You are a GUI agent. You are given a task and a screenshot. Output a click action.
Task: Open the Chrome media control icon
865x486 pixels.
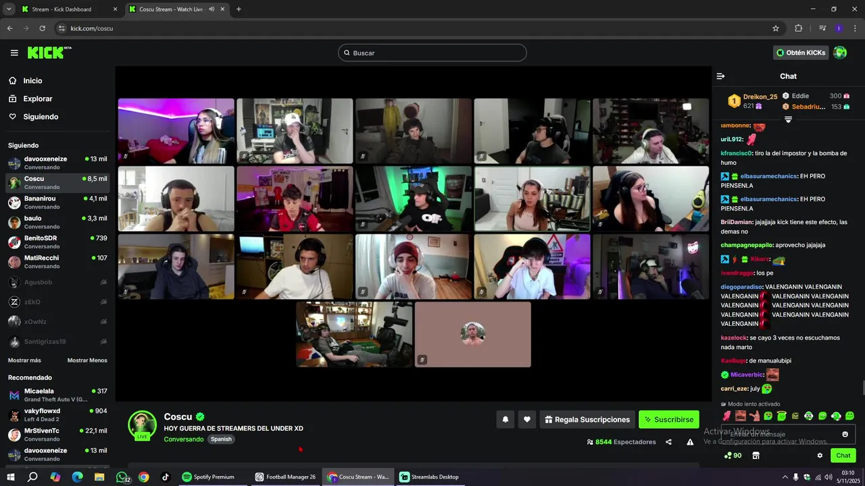click(x=822, y=28)
